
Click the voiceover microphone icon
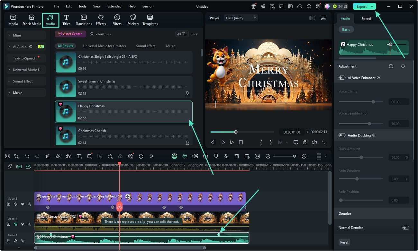click(x=226, y=156)
